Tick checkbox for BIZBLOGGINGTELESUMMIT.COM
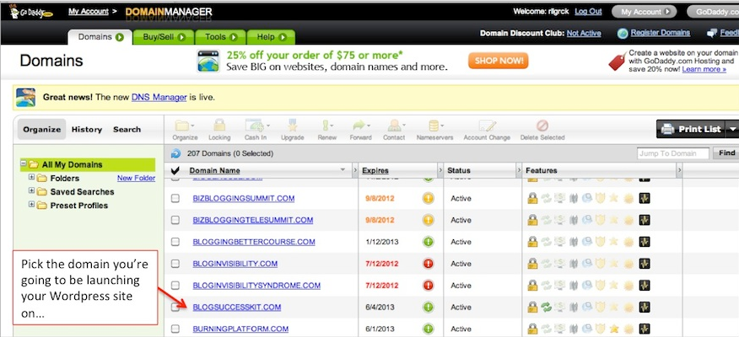The height and width of the screenshot is (337, 739). click(175, 220)
